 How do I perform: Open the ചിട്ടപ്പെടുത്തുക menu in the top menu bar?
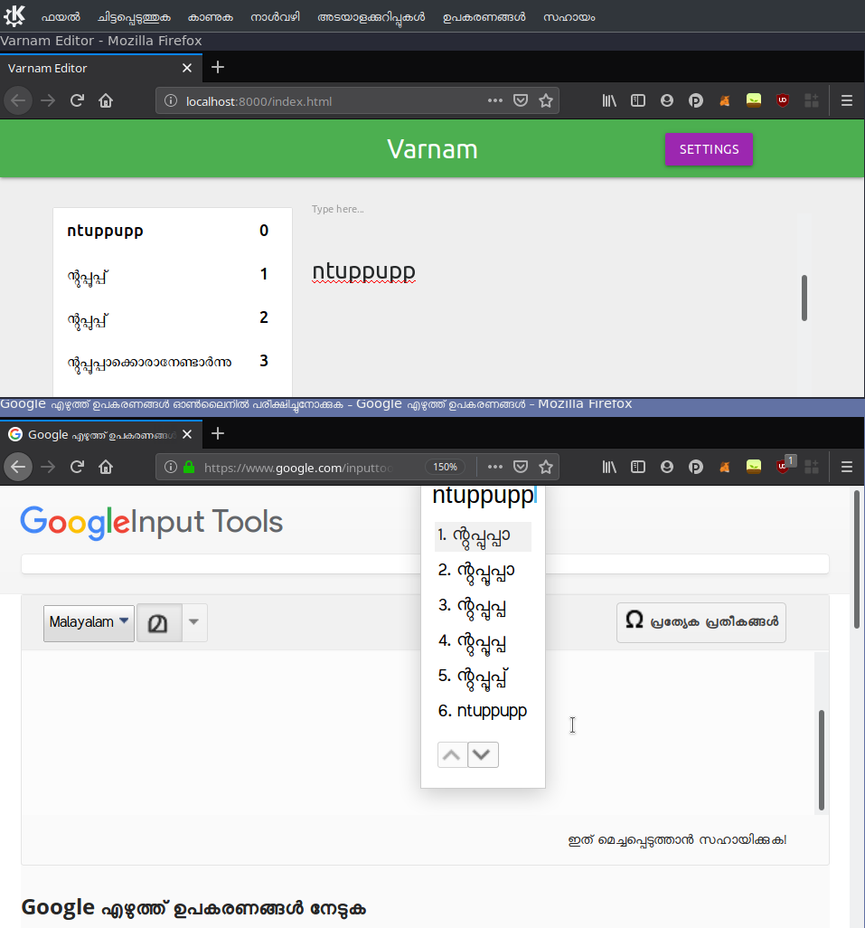[x=134, y=17]
